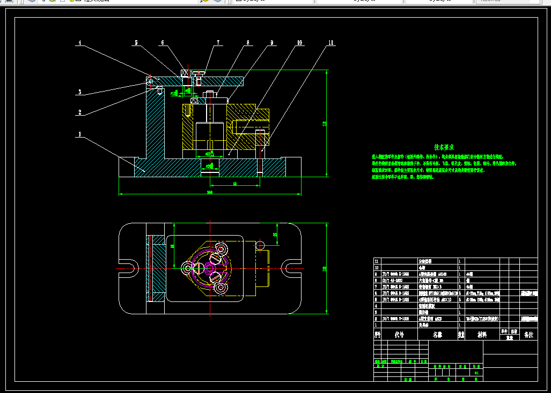551x393 pixels.
Task: Click the 名称 header cell in the parts list
Action: pos(437,335)
